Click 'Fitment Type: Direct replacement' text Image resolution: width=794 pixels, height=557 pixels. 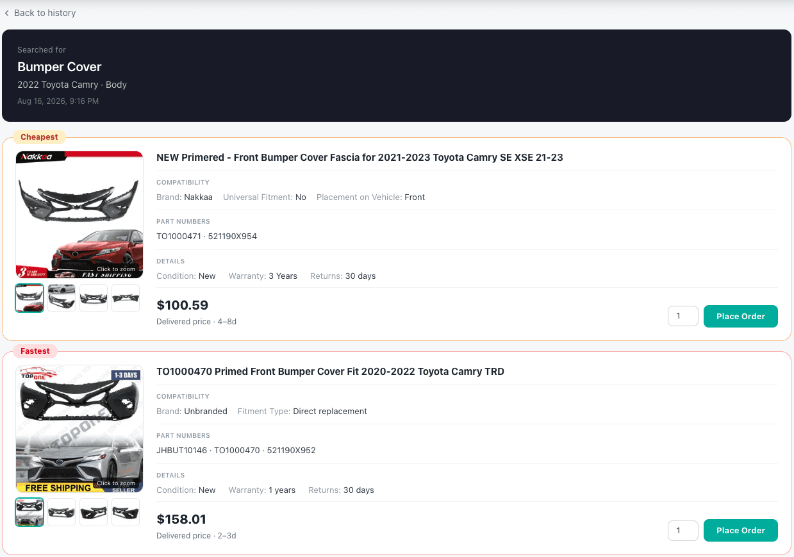(x=302, y=412)
